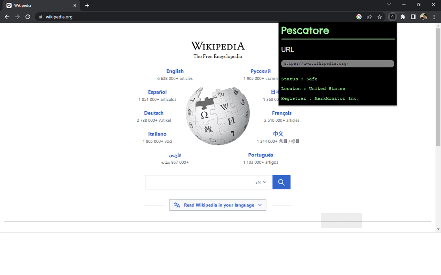Click '2 788 000+ Artikel' text
The width and height of the screenshot is (441, 275).
(154, 121)
